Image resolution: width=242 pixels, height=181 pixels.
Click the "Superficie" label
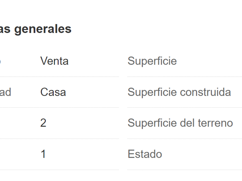152,61
